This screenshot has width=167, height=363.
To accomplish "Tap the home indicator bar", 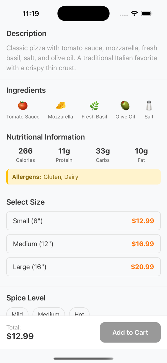I will click(x=83, y=359).
